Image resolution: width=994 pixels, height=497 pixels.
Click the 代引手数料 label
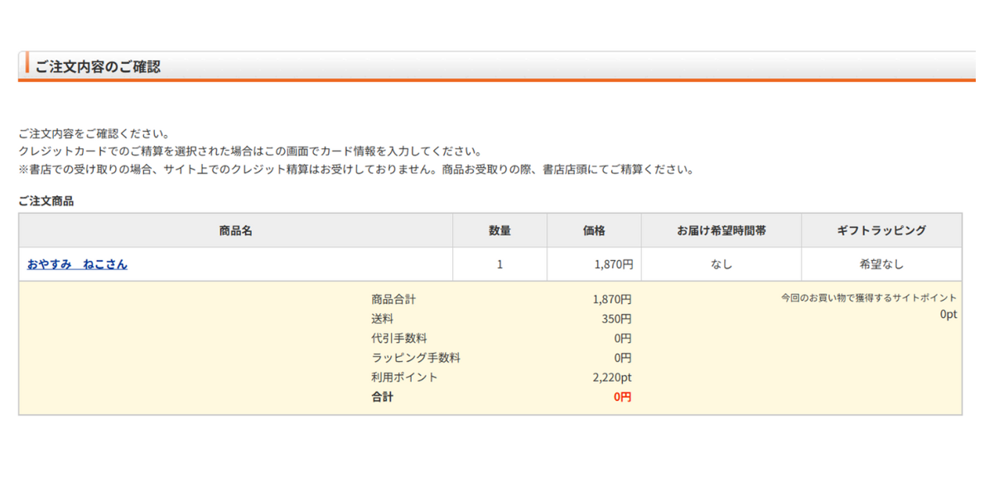[x=399, y=338]
